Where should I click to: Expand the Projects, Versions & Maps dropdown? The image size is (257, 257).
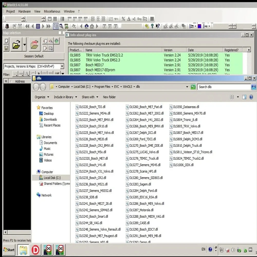62,66
